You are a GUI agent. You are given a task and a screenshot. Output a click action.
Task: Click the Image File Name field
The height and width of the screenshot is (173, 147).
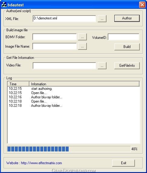tap(54, 46)
